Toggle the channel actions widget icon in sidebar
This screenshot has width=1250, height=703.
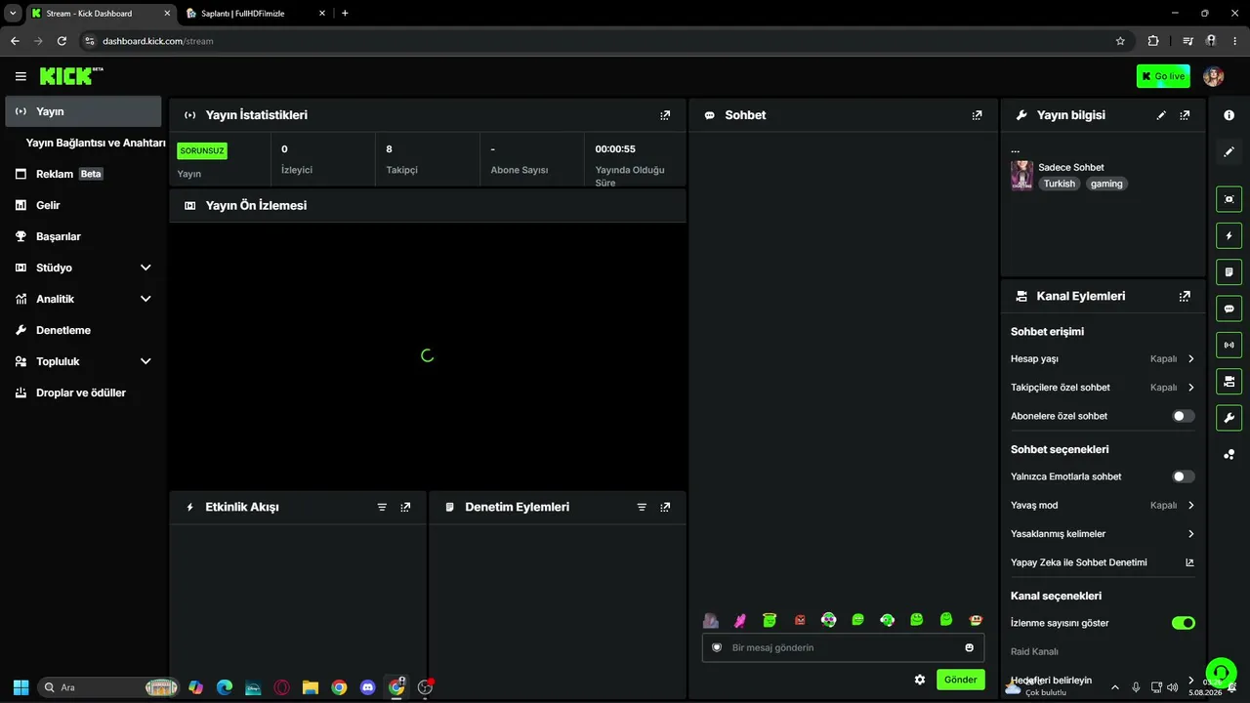click(x=1229, y=381)
